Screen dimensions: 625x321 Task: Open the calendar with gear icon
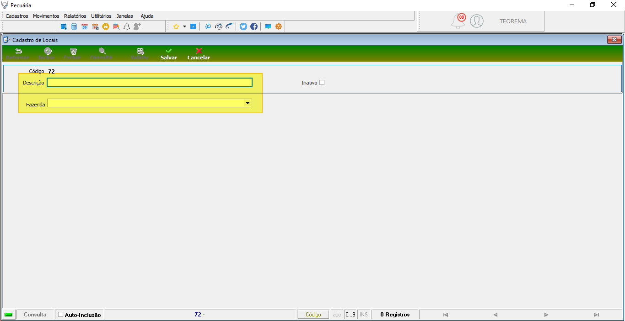pos(95,26)
